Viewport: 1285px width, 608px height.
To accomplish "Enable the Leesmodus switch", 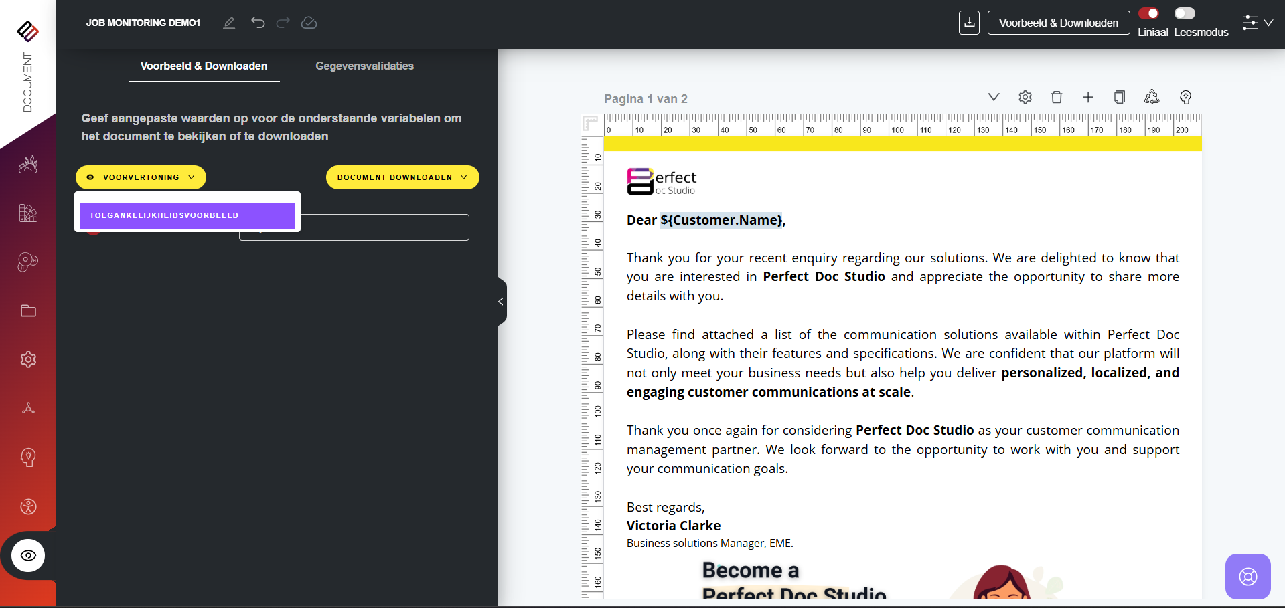I will pyautogui.click(x=1184, y=14).
